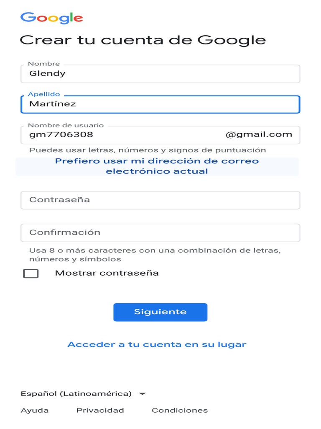Enable the Mostrar contraseña checkbox
Viewport: 321px width, 429px height.
[31, 274]
